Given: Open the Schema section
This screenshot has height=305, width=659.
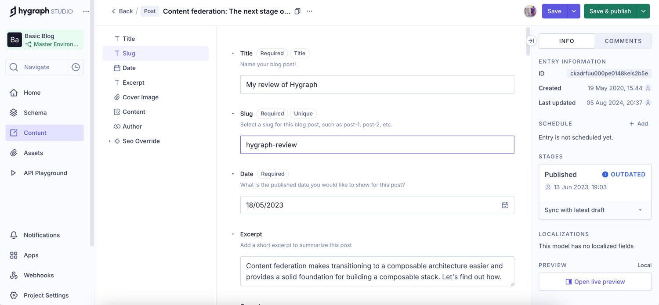Looking at the screenshot, I should 45,113.
